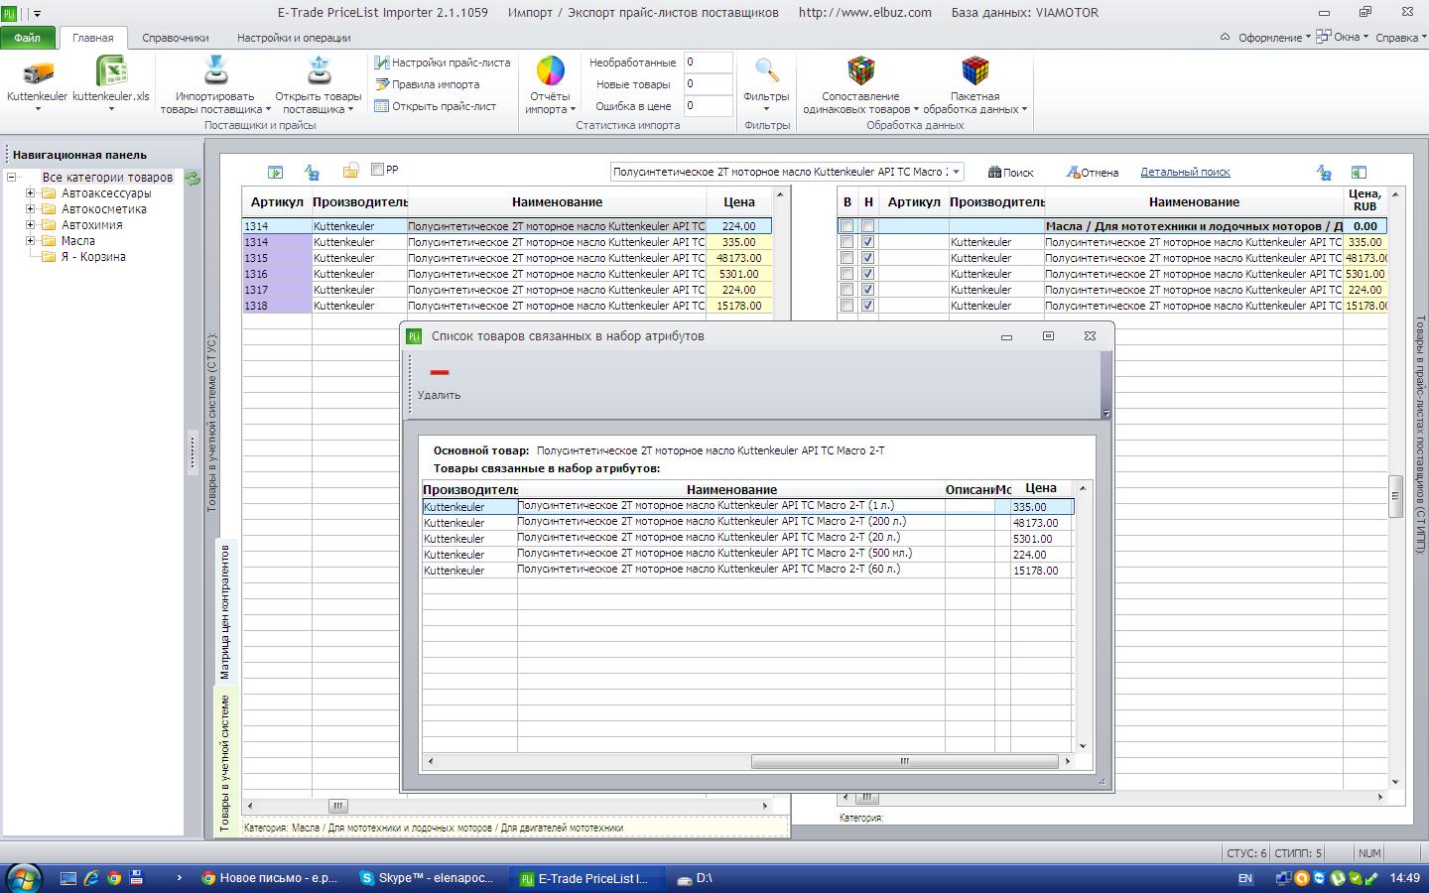Click the sort icon above left product table
The width and height of the screenshot is (1429, 893).
[x=312, y=172]
